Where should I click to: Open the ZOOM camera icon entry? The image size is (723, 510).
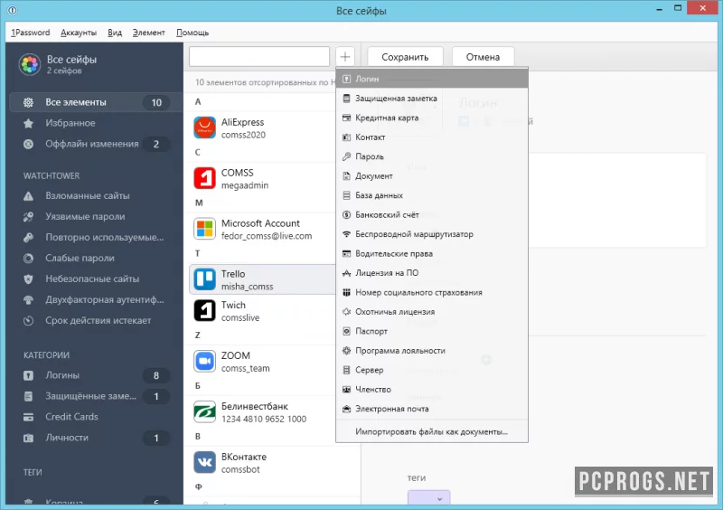tap(205, 362)
